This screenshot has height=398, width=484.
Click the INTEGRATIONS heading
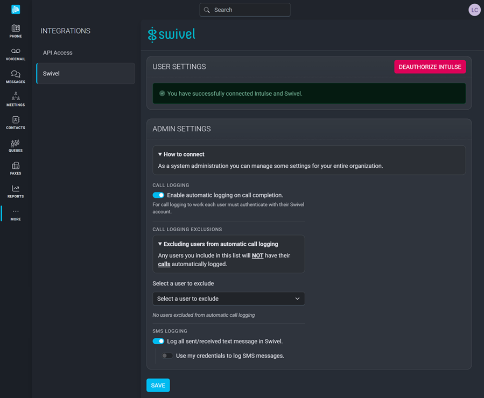pyautogui.click(x=66, y=31)
